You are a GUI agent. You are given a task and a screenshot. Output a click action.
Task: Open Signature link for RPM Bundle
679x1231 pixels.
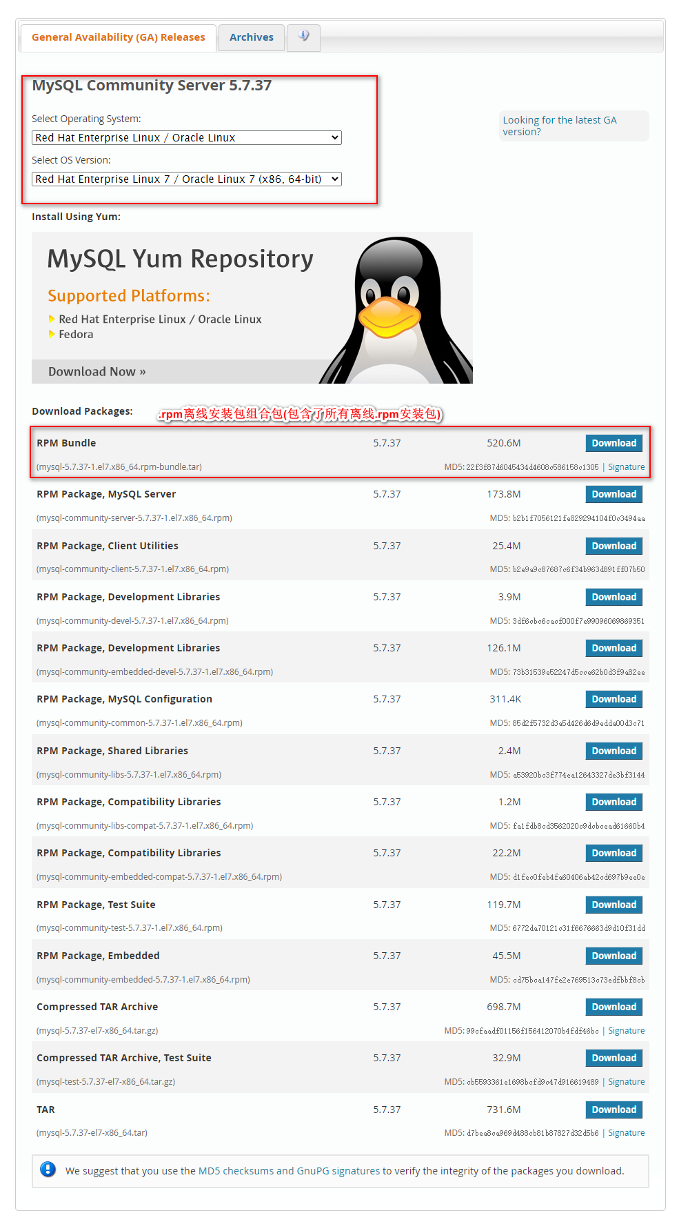(x=627, y=467)
